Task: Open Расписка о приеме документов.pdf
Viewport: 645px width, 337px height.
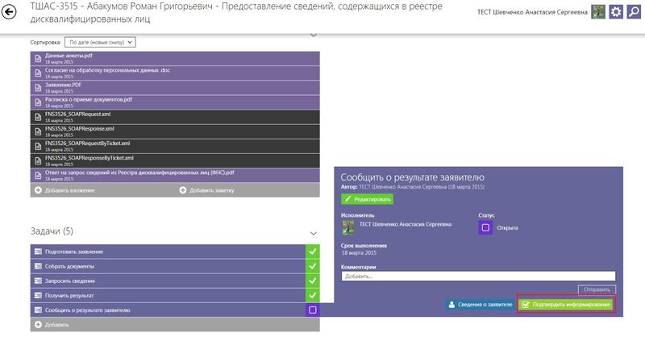Action: click(175, 102)
